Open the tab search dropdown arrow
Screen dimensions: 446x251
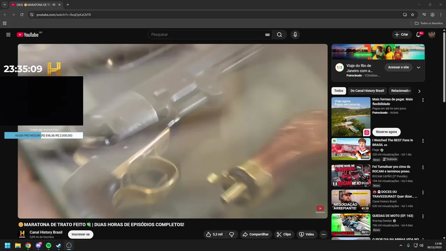(5, 5)
